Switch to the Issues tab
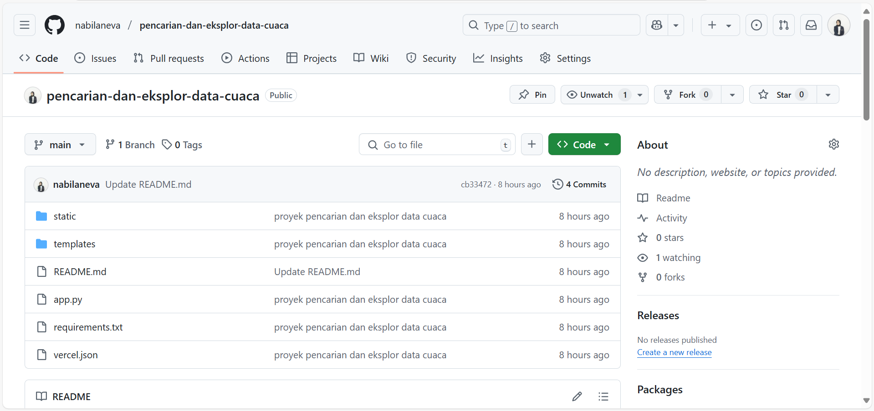 pyautogui.click(x=95, y=58)
